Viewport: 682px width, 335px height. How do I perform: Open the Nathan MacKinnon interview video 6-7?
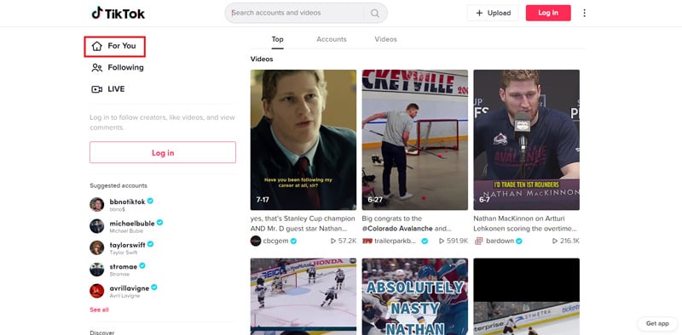coord(526,139)
